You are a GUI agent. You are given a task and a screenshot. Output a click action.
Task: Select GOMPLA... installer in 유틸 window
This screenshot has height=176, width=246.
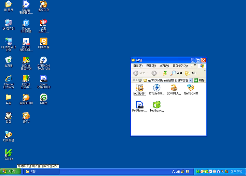click(x=174, y=90)
